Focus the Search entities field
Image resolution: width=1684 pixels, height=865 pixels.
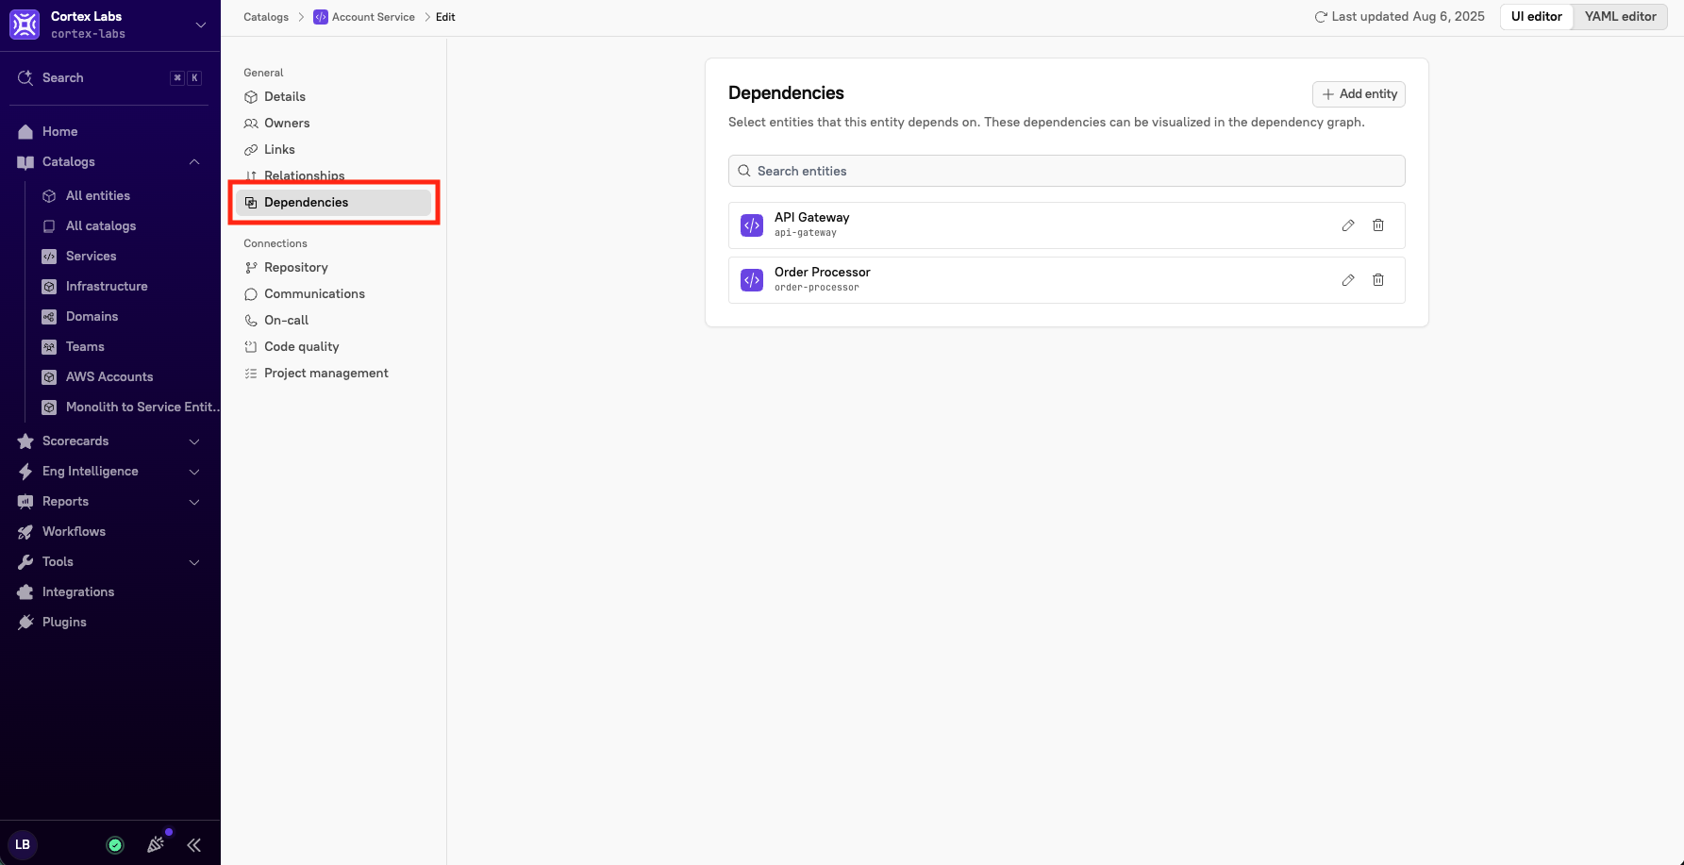[x=1067, y=171]
